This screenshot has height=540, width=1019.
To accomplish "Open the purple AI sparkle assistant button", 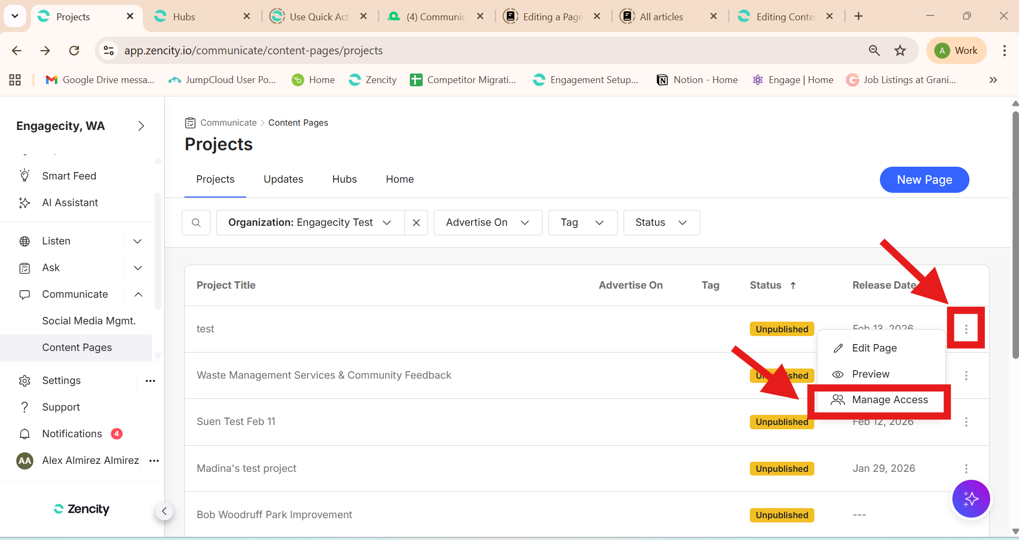I will 971,499.
